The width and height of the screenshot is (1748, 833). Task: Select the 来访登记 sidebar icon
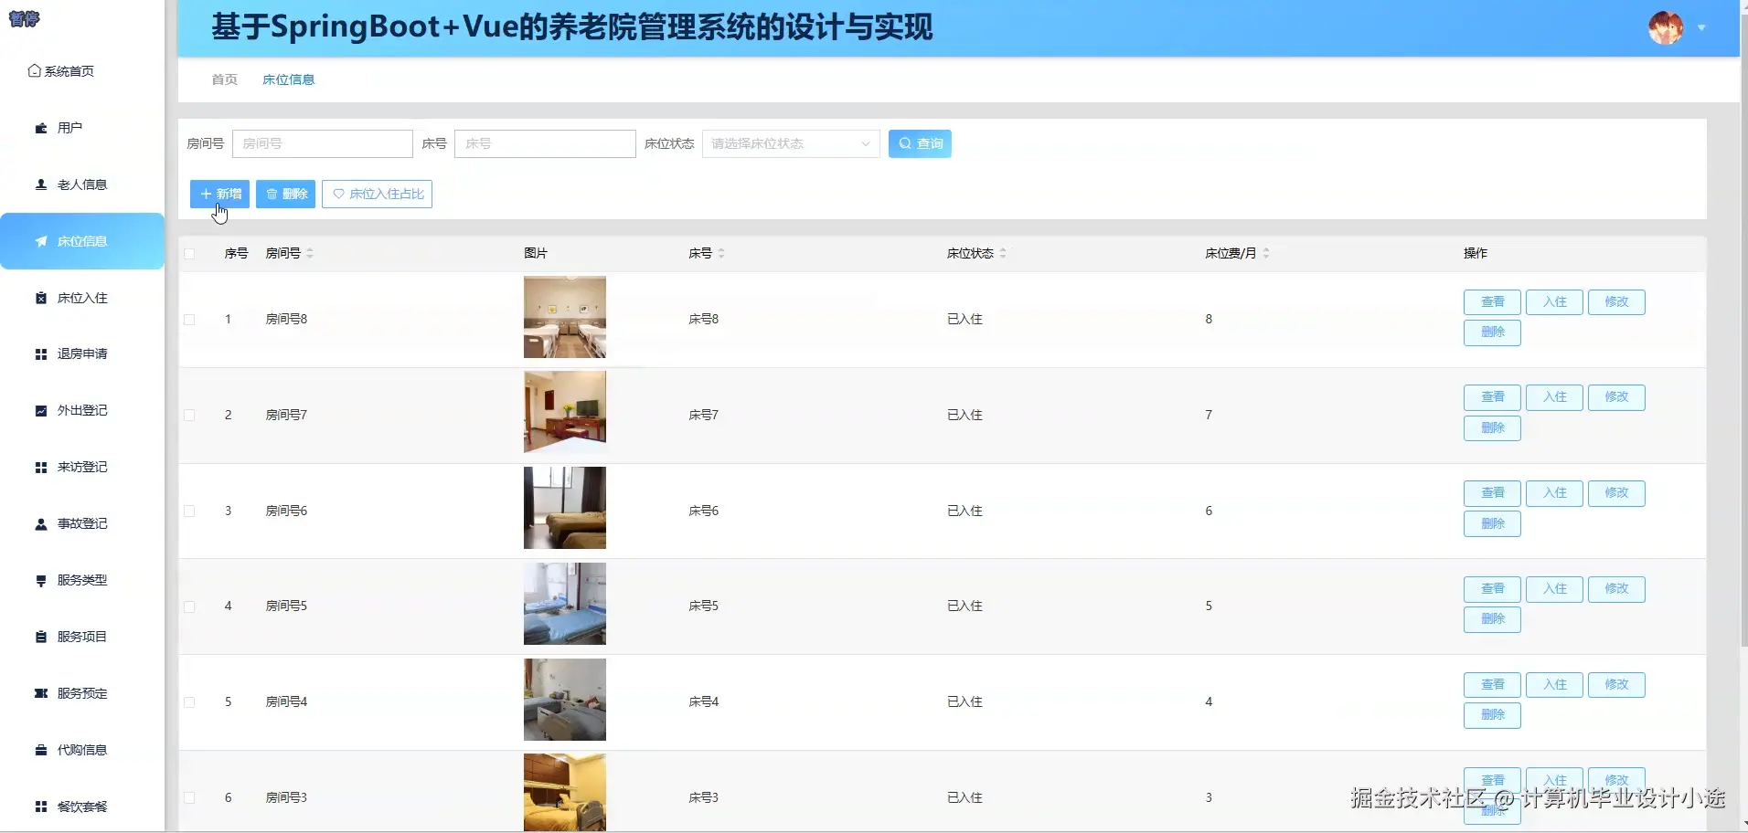click(81, 467)
